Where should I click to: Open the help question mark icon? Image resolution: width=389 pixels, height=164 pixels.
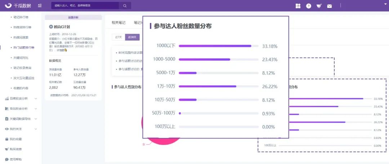point(308,6)
